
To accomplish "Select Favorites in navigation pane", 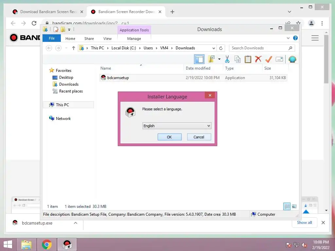I will tap(63, 71).
